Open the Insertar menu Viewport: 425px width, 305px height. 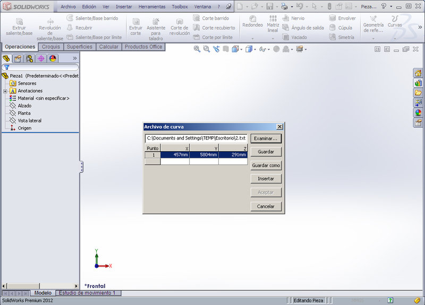[x=124, y=6]
